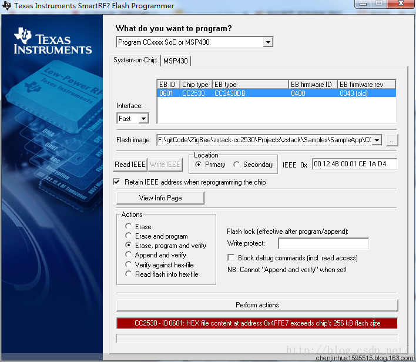
Task: Select the Erase action radio button
Action: [129, 226]
